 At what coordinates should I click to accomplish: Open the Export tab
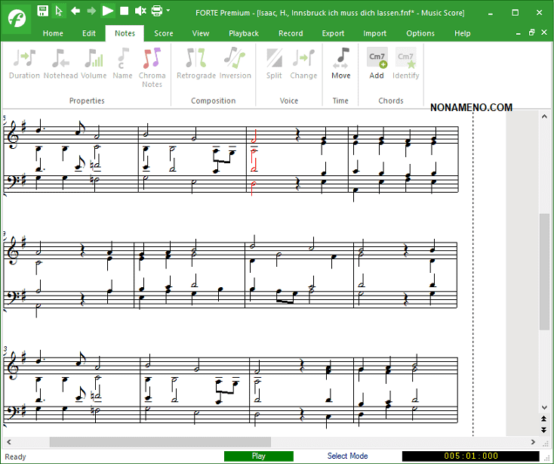pos(333,33)
